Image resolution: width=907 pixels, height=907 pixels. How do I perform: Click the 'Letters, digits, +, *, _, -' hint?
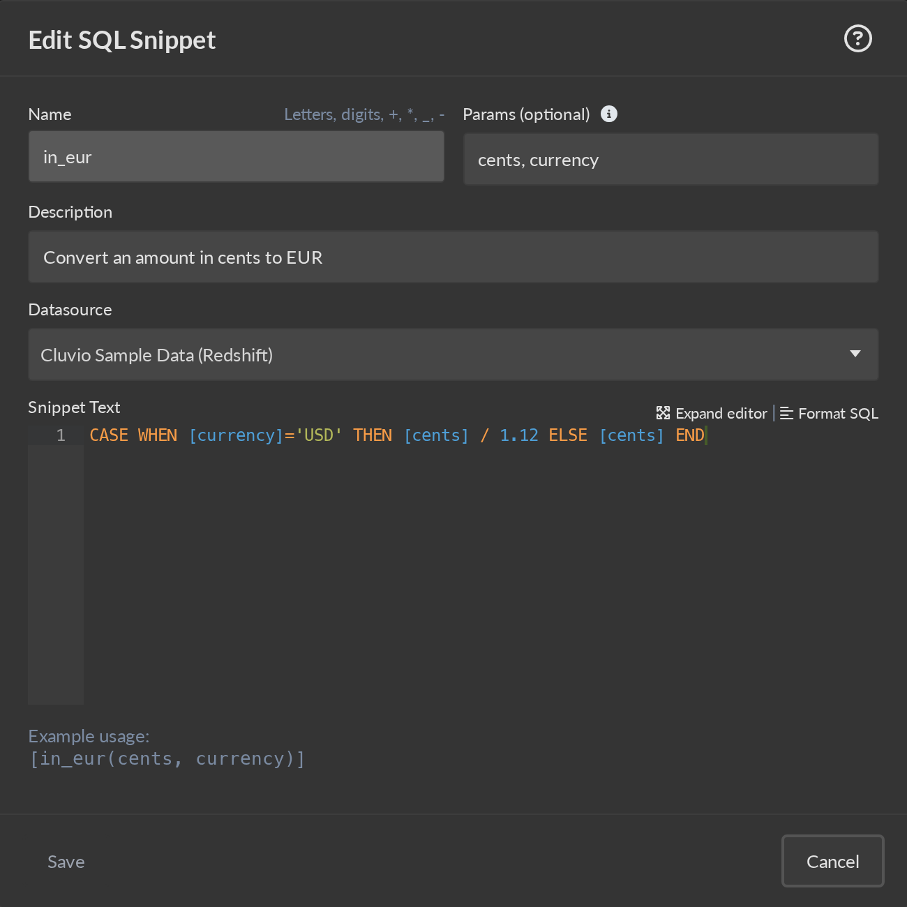point(364,114)
